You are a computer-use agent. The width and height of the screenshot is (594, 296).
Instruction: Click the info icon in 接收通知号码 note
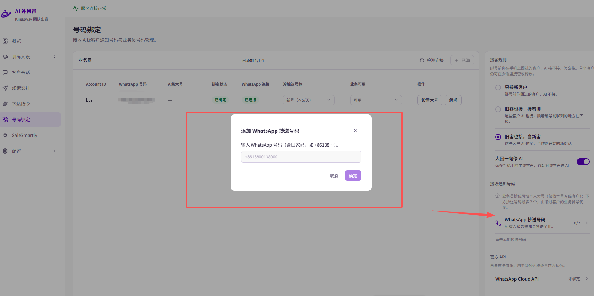(497, 196)
